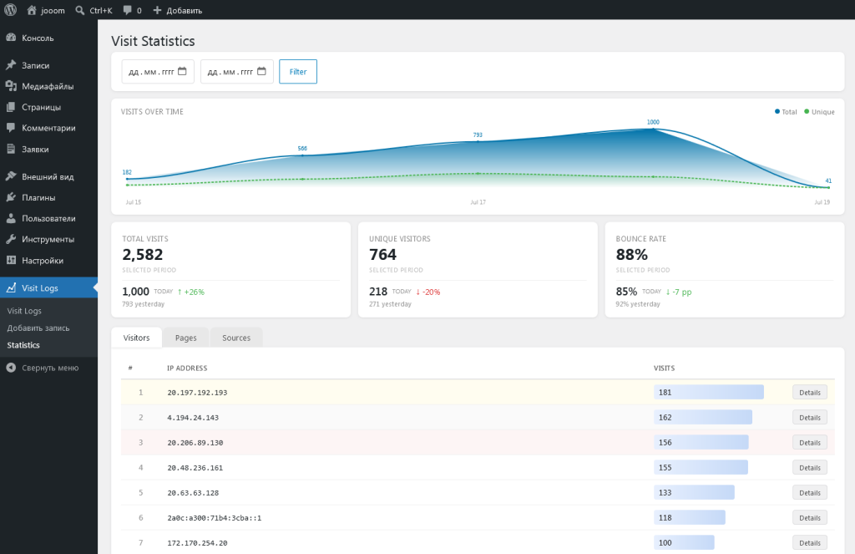Screen dimensions: 855x554
Task: Click the visits bar showing 133
Action: [694, 493]
